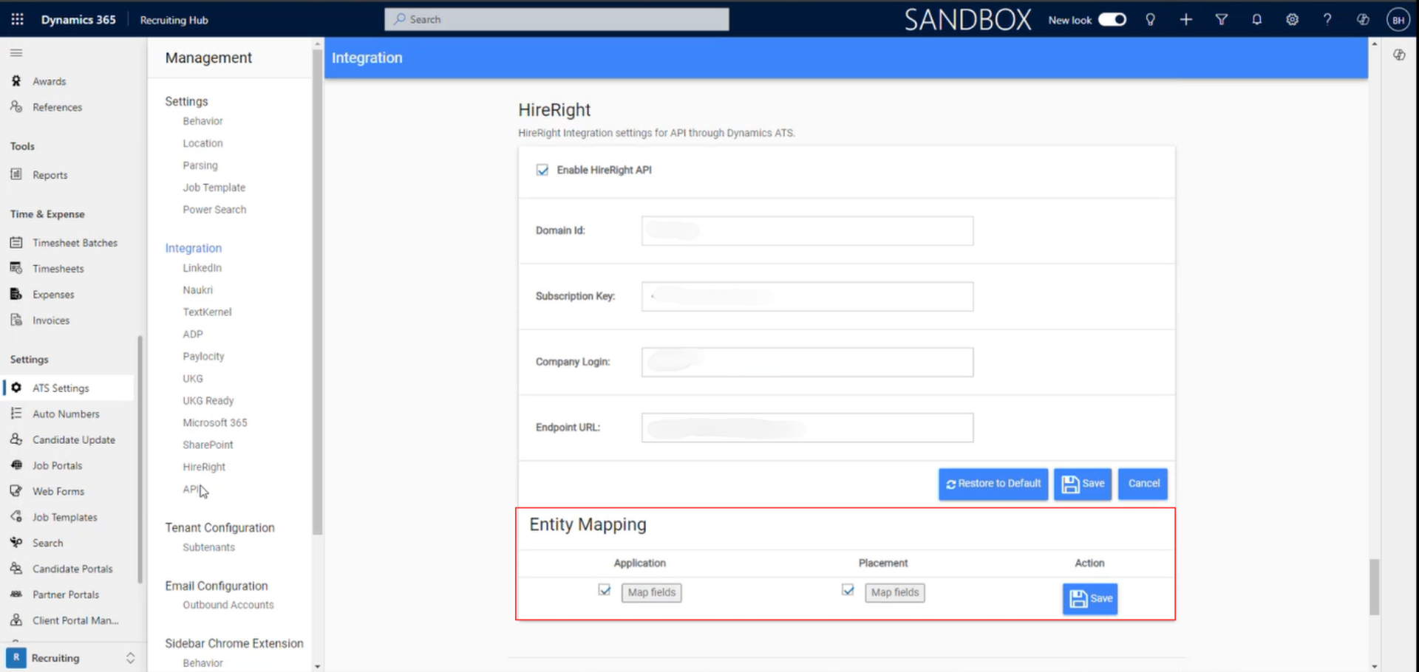1419x672 pixels.
Task: Click the Subscription Key field
Action: pos(807,297)
